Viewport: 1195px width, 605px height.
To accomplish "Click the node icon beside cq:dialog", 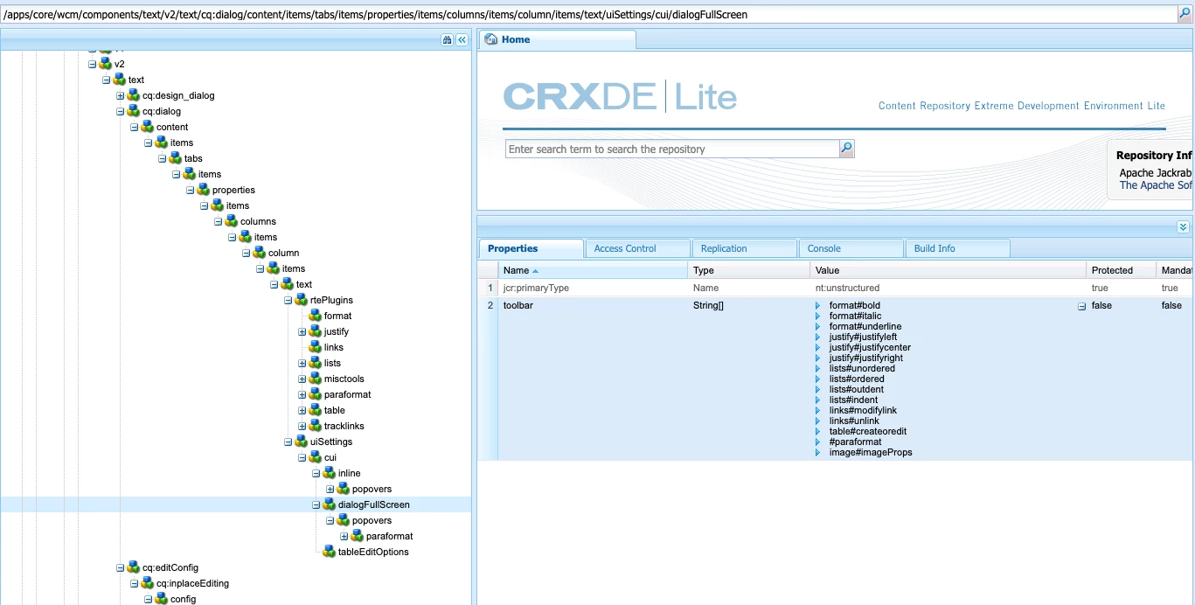I will coord(133,111).
